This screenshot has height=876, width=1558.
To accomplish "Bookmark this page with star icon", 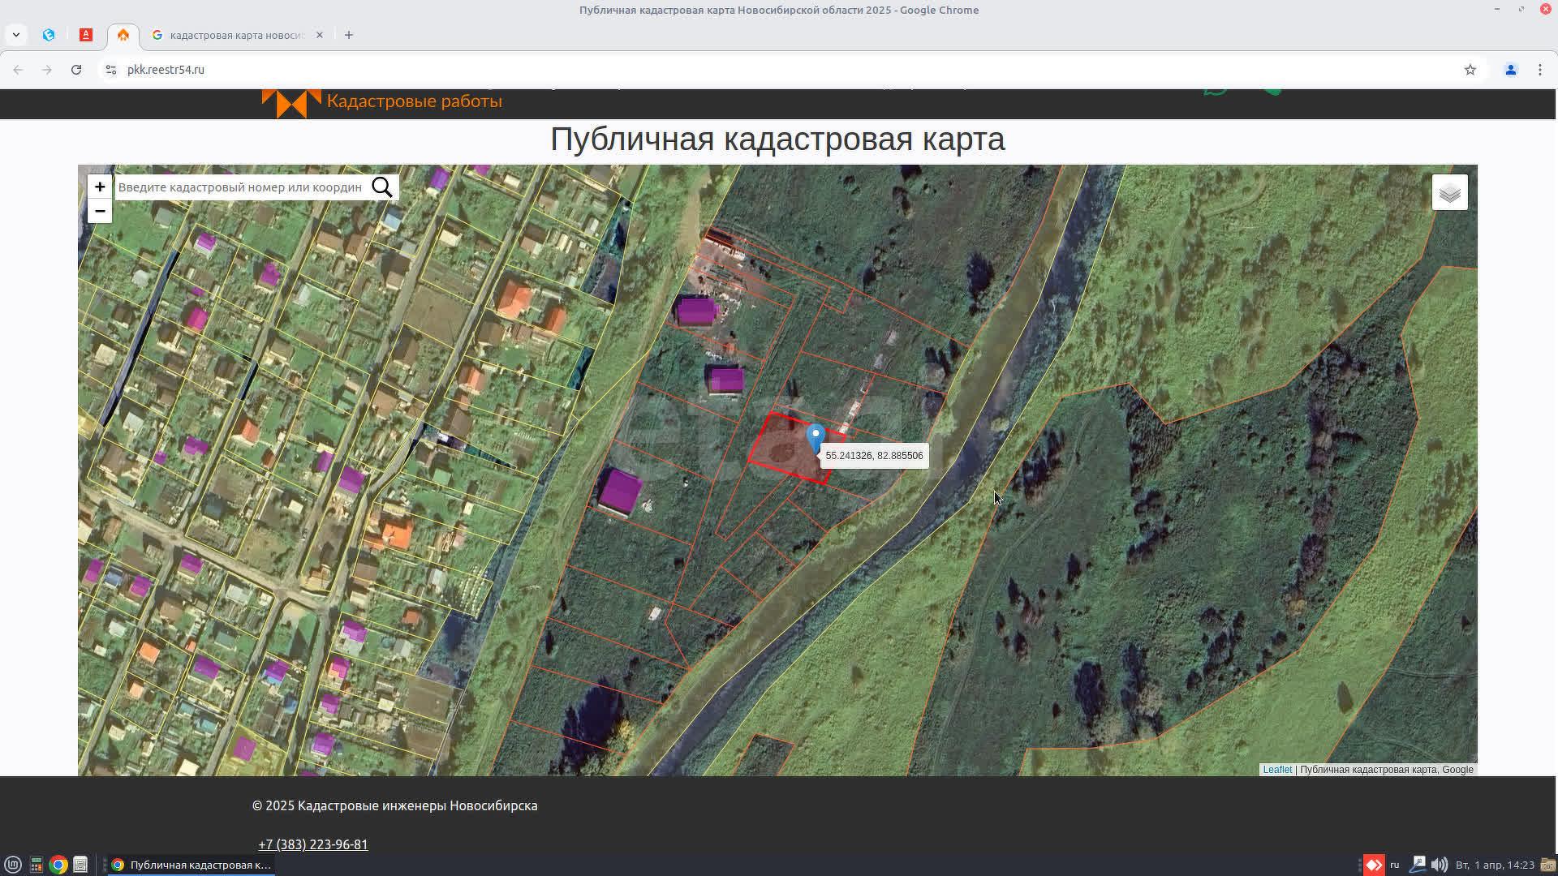I will pyautogui.click(x=1470, y=70).
